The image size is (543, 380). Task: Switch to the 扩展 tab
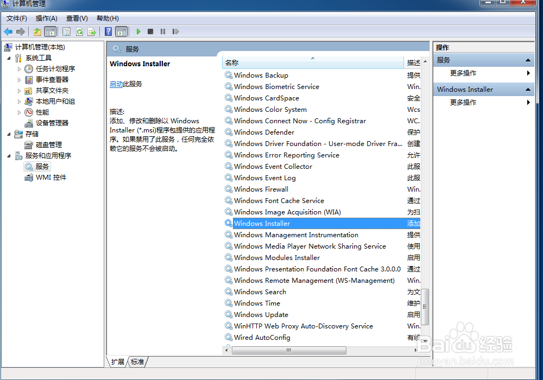coord(117,362)
